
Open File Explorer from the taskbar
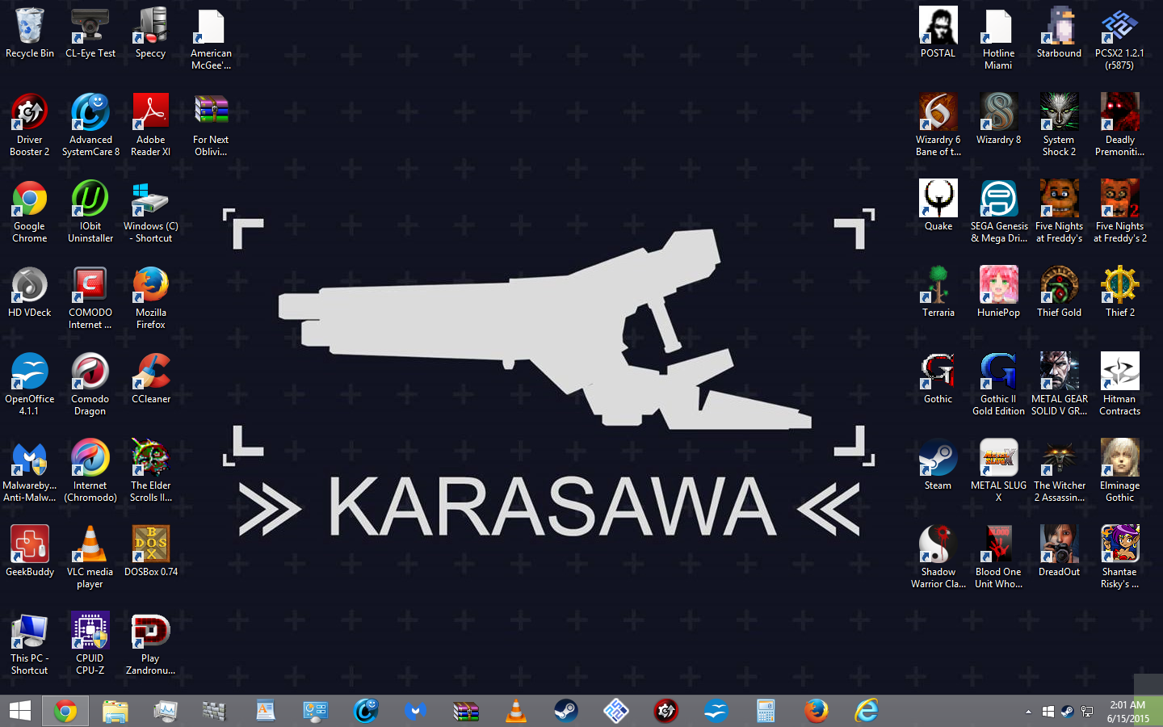pyautogui.click(x=115, y=711)
